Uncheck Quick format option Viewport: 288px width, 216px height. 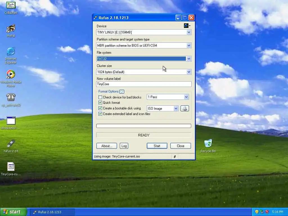[x=100, y=102]
